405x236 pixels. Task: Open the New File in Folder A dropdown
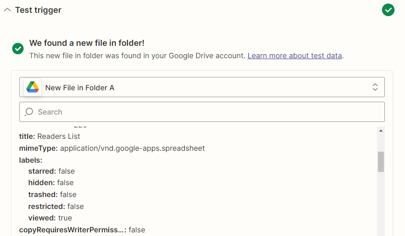pyautogui.click(x=202, y=87)
